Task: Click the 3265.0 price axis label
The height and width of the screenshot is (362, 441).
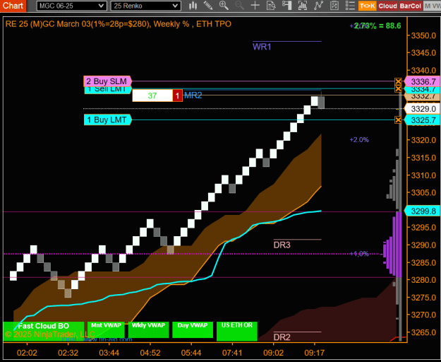Action: click(423, 332)
